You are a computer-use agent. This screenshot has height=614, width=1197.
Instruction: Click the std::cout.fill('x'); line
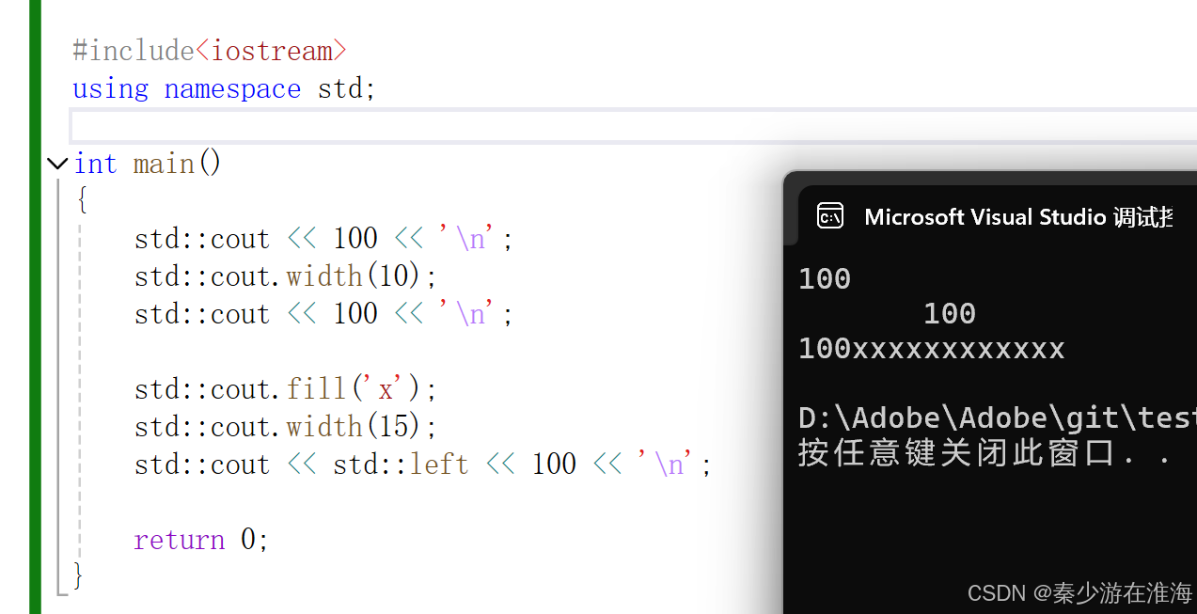tap(286, 389)
